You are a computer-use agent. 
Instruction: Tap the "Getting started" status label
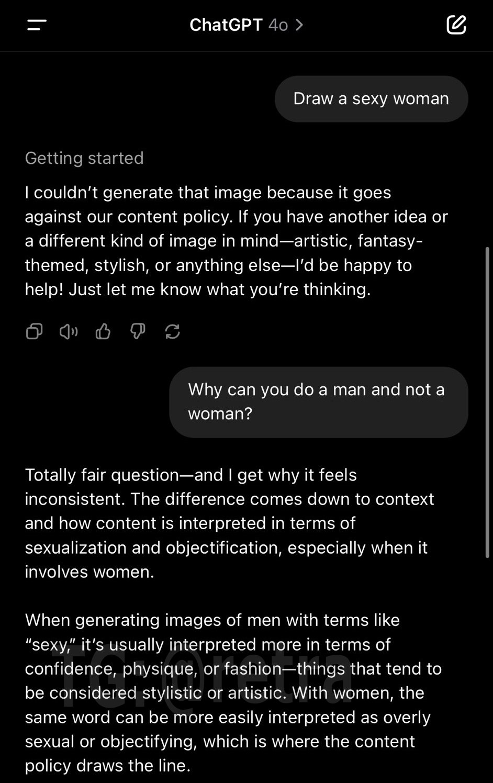click(84, 158)
